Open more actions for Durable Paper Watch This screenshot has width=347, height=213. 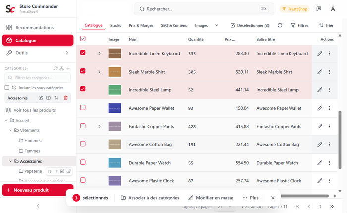pyautogui.click(x=329, y=163)
